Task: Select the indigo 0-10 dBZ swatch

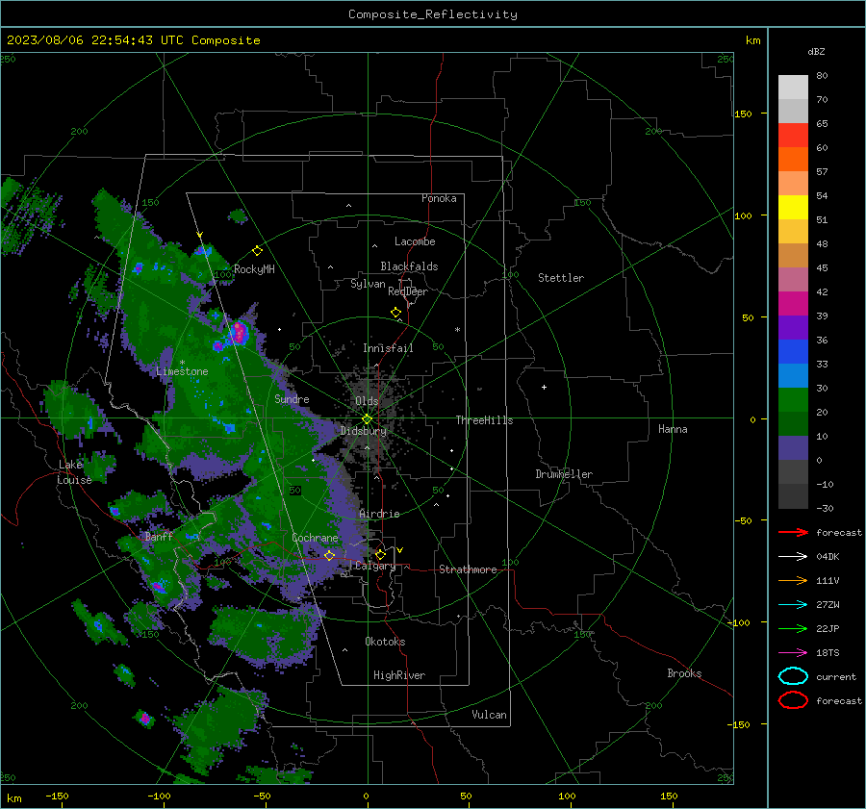Action: [x=793, y=448]
